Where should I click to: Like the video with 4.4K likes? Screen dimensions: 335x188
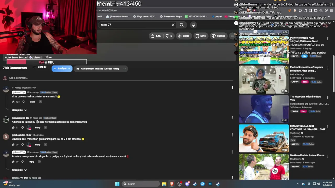point(155,36)
